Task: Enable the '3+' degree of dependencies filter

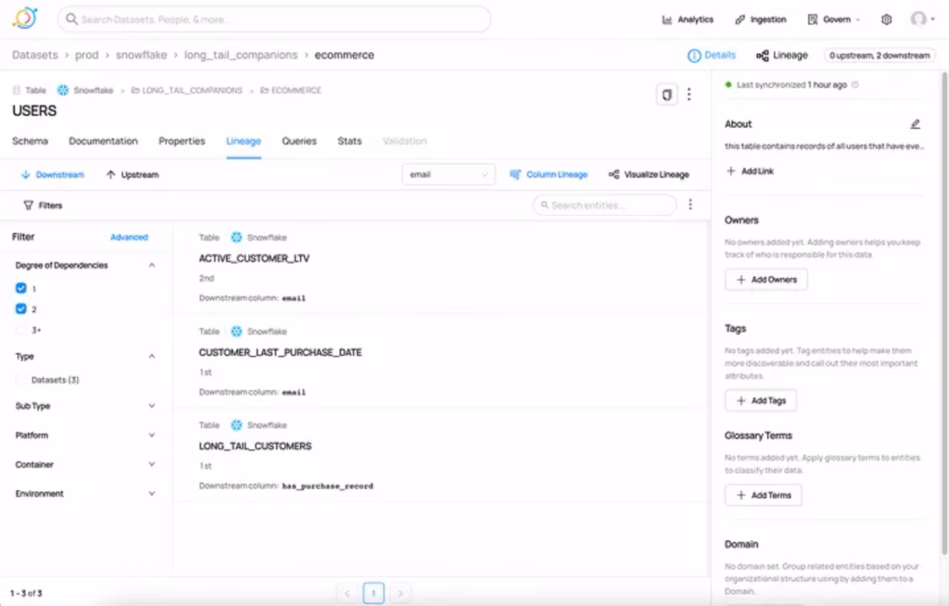Action: tap(21, 329)
